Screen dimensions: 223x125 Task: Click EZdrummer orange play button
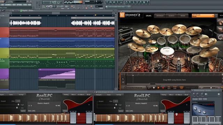tap(158, 88)
